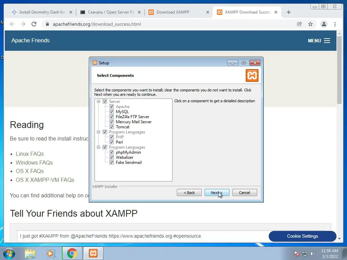Open the OS X FAQs link
This screenshot has width=347, height=260.
[x=30, y=171]
